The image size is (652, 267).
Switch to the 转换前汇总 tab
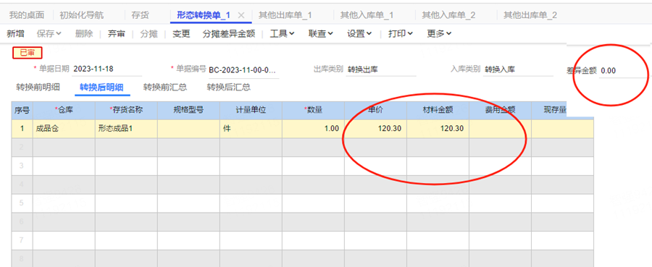pyautogui.click(x=165, y=88)
